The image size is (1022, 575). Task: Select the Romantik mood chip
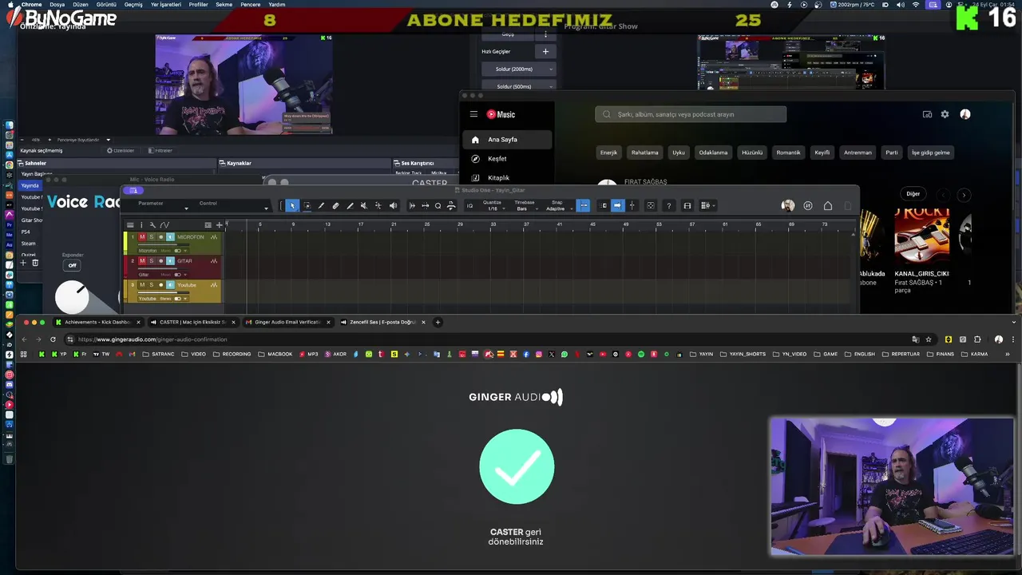pos(788,153)
